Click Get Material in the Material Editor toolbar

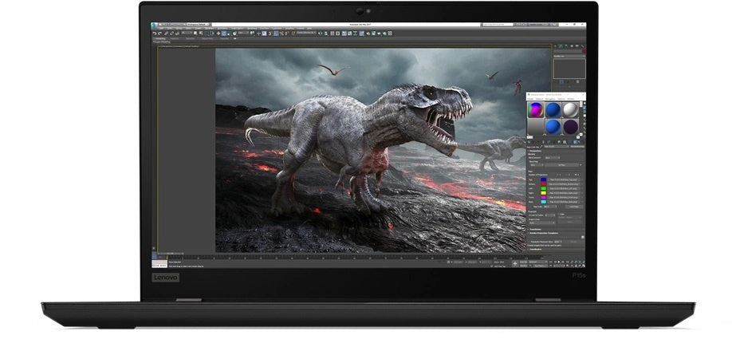(x=529, y=142)
